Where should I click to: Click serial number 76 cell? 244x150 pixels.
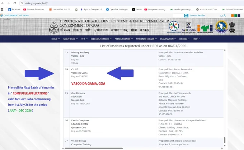(x=67, y=128)
